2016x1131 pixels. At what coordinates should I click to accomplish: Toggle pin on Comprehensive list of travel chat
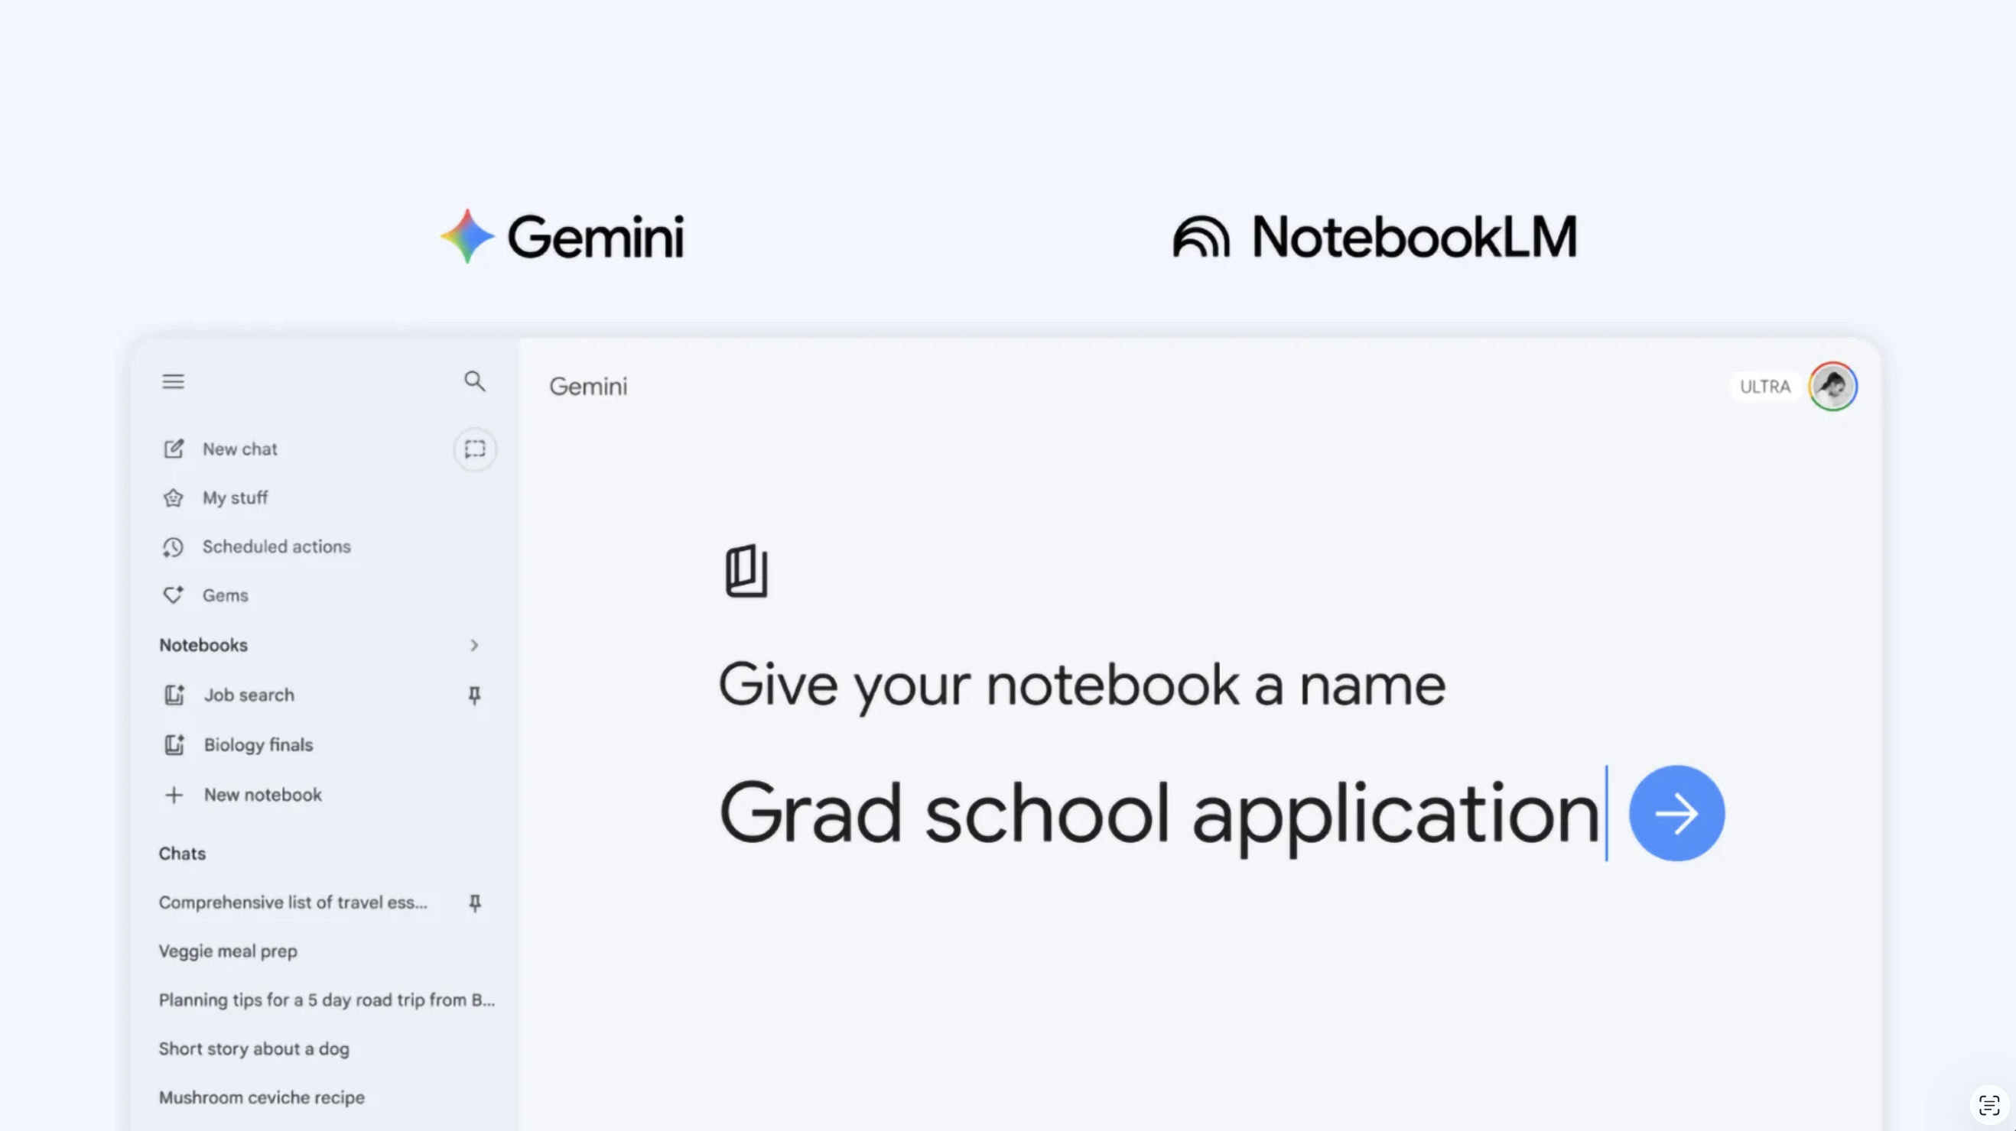tap(475, 903)
